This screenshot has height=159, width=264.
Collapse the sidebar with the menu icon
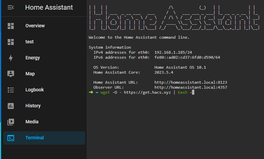(11, 7)
